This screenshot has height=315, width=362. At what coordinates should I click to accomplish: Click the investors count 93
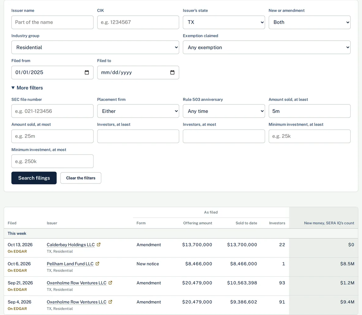[282, 283]
